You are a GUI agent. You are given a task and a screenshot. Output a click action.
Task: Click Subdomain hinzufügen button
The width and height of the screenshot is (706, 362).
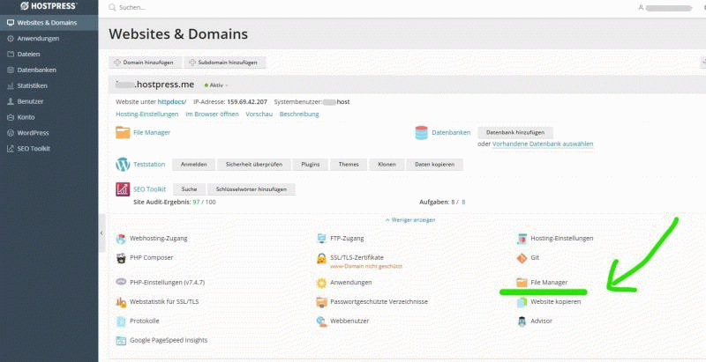coord(225,63)
